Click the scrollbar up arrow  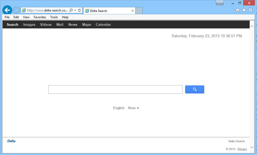252,26
